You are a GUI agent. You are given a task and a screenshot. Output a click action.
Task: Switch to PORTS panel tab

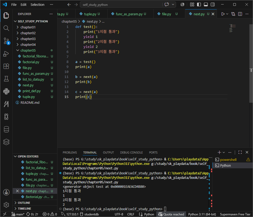[x=153, y=152]
